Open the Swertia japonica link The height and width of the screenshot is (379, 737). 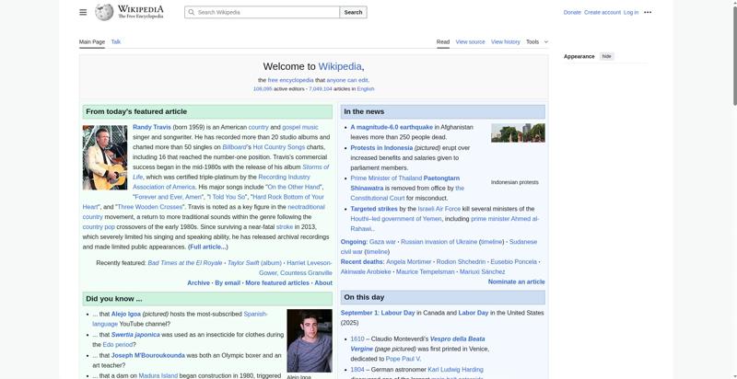pos(135,335)
